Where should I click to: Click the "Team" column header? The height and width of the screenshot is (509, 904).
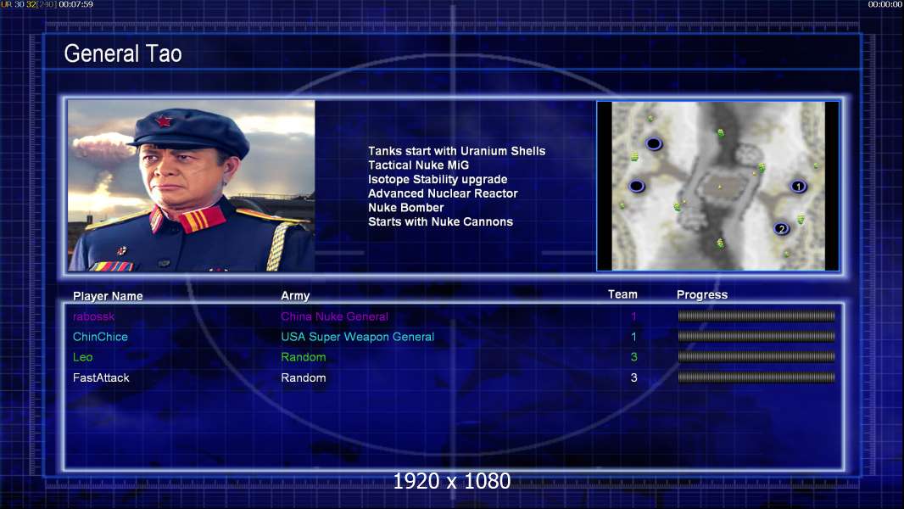pos(622,294)
